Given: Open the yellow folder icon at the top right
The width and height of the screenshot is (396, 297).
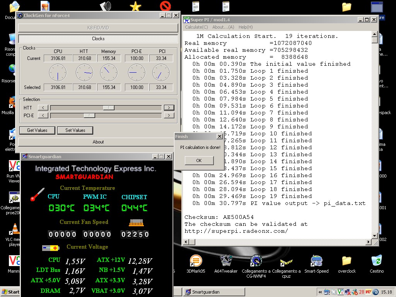Looking at the screenshot, I should click(x=347, y=7).
